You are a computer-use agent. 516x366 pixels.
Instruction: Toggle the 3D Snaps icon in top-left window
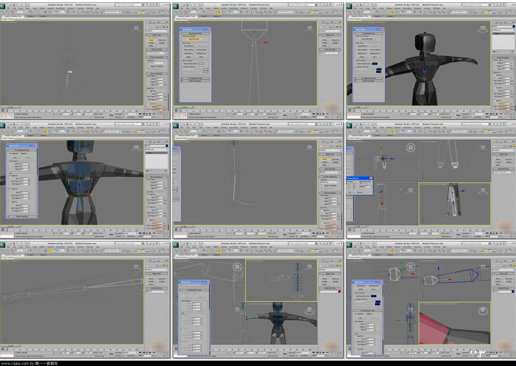[84, 12]
